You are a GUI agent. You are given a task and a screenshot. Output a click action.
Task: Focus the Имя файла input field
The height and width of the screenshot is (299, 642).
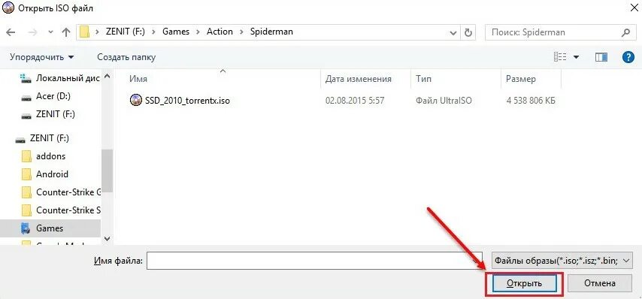point(314,261)
